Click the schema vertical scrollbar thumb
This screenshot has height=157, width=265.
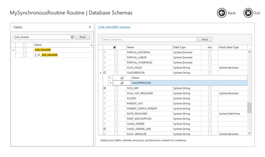pos(249,108)
